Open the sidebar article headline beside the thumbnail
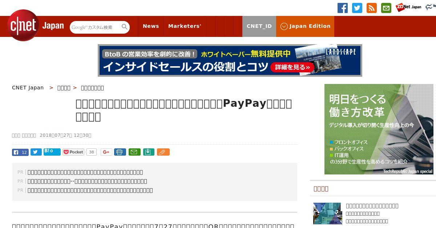 [372, 206]
